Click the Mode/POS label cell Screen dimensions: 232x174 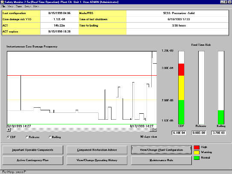(x=103, y=13)
